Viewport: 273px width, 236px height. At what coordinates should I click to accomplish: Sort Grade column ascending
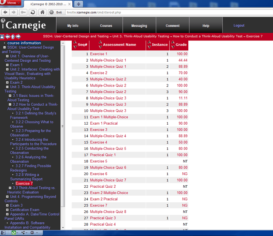click(173, 42)
